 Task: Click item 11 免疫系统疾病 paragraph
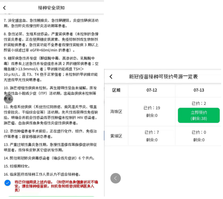(51, 115)
